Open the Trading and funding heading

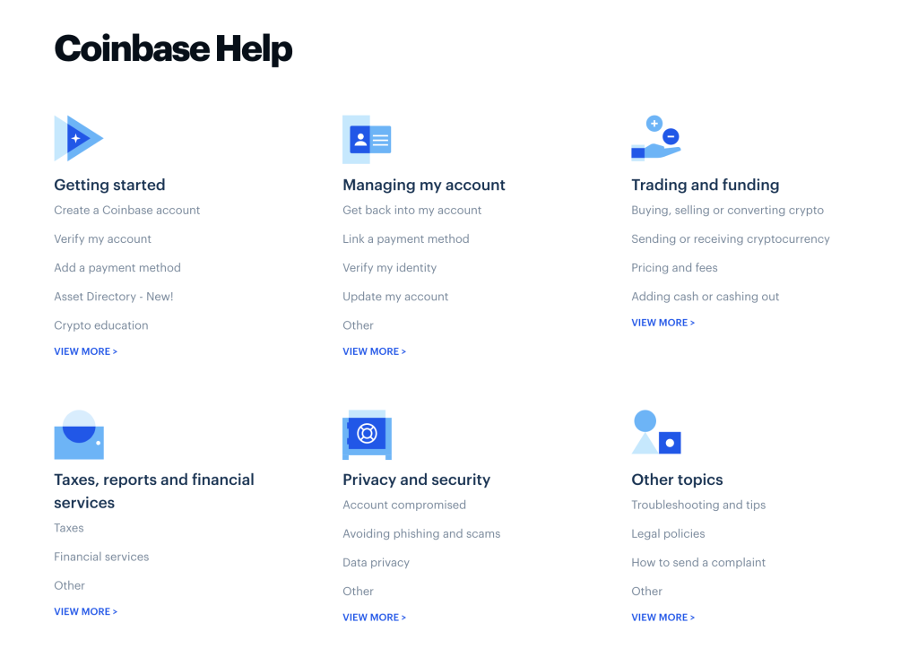pyautogui.click(x=705, y=185)
